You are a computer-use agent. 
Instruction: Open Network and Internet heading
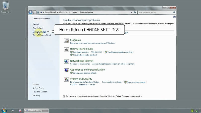(x=82, y=61)
